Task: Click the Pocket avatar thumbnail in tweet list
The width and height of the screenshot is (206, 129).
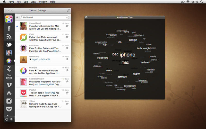Action: coord(23,93)
